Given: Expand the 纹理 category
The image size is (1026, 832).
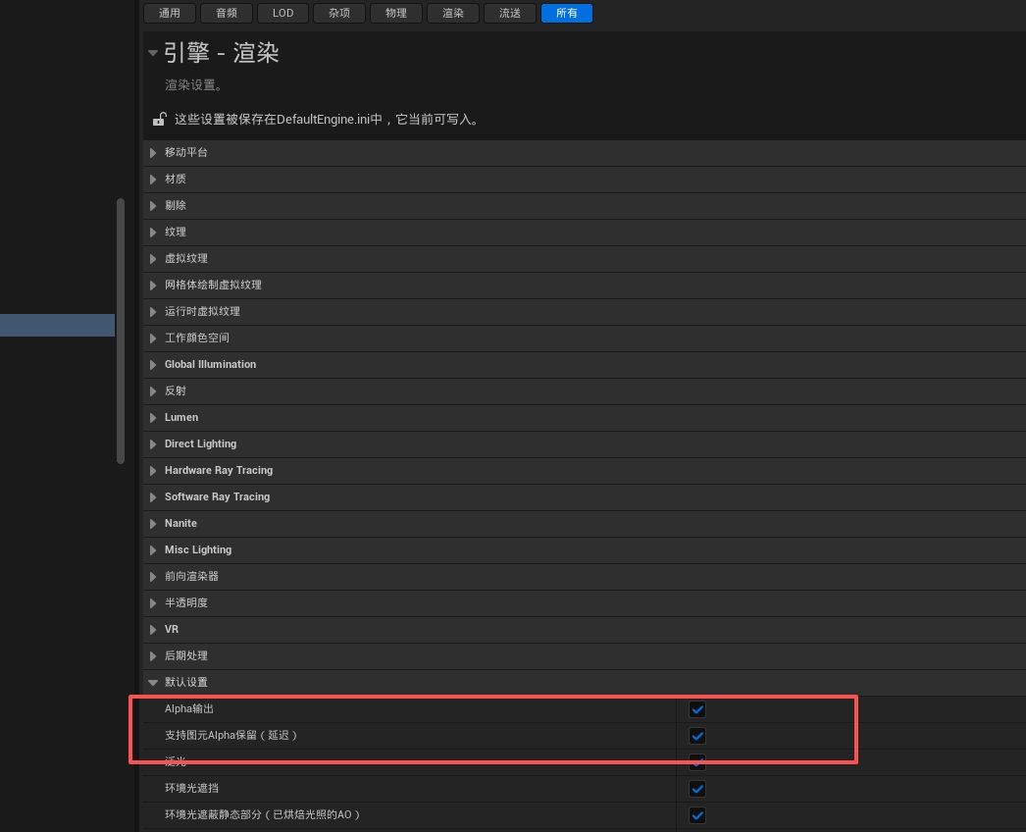Looking at the screenshot, I should pyautogui.click(x=153, y=232).
